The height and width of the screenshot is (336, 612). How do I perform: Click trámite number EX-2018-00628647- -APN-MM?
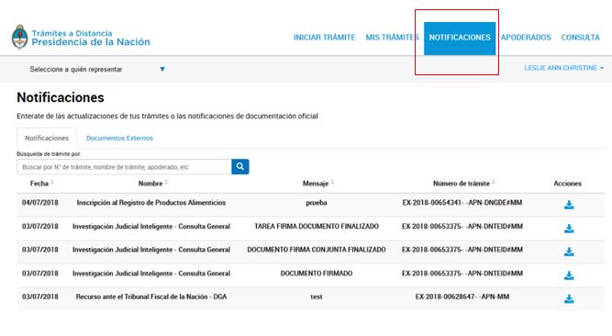[x=462, y=297]
